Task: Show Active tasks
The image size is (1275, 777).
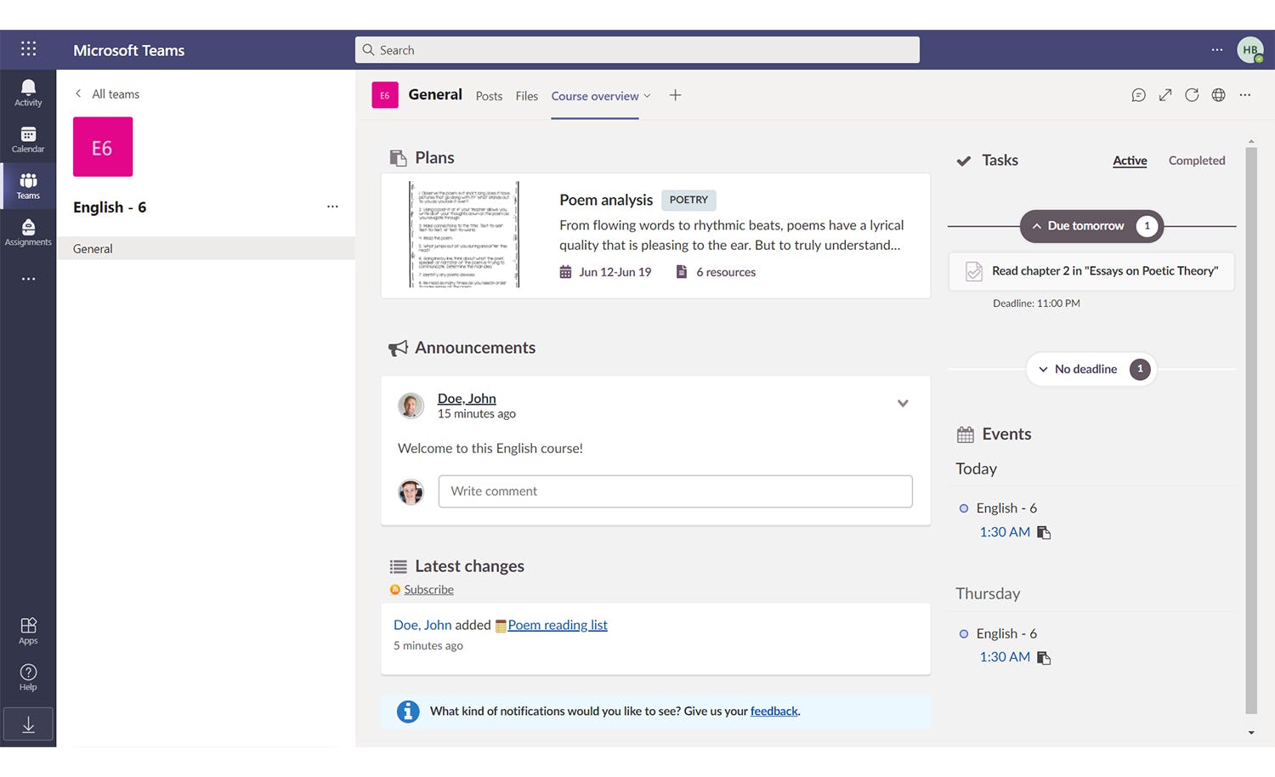Action: pos(1130,160)
